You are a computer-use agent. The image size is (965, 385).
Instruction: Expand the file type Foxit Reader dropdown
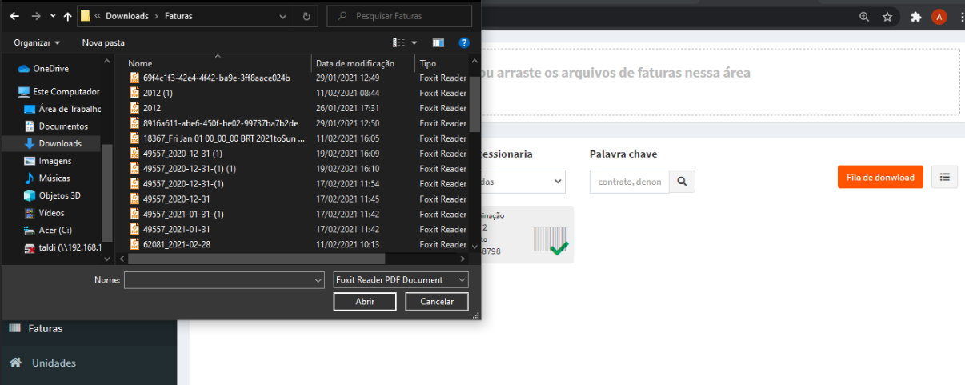(x=400, y=279)
